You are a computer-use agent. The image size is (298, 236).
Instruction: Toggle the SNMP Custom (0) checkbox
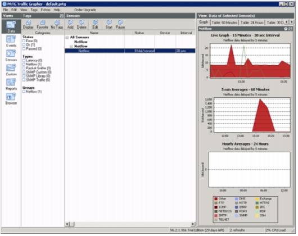pyautogui.click(x=24, y=72)
